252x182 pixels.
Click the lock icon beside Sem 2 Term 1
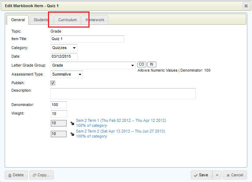tap(72, 123)
